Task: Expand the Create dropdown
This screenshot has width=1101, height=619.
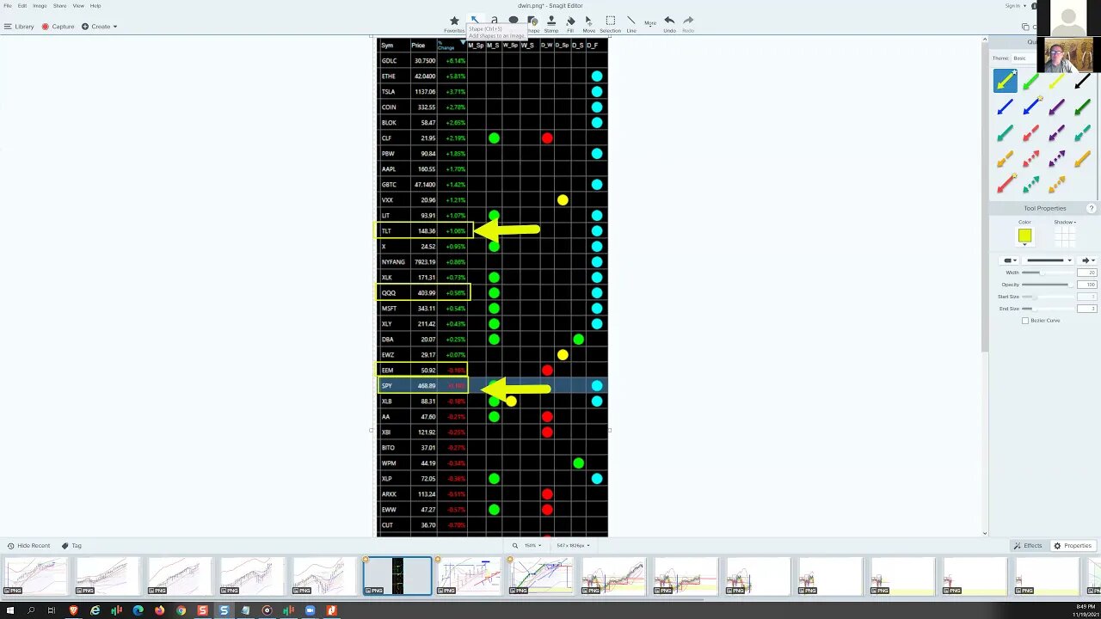Action: click(x=100, y=27)
